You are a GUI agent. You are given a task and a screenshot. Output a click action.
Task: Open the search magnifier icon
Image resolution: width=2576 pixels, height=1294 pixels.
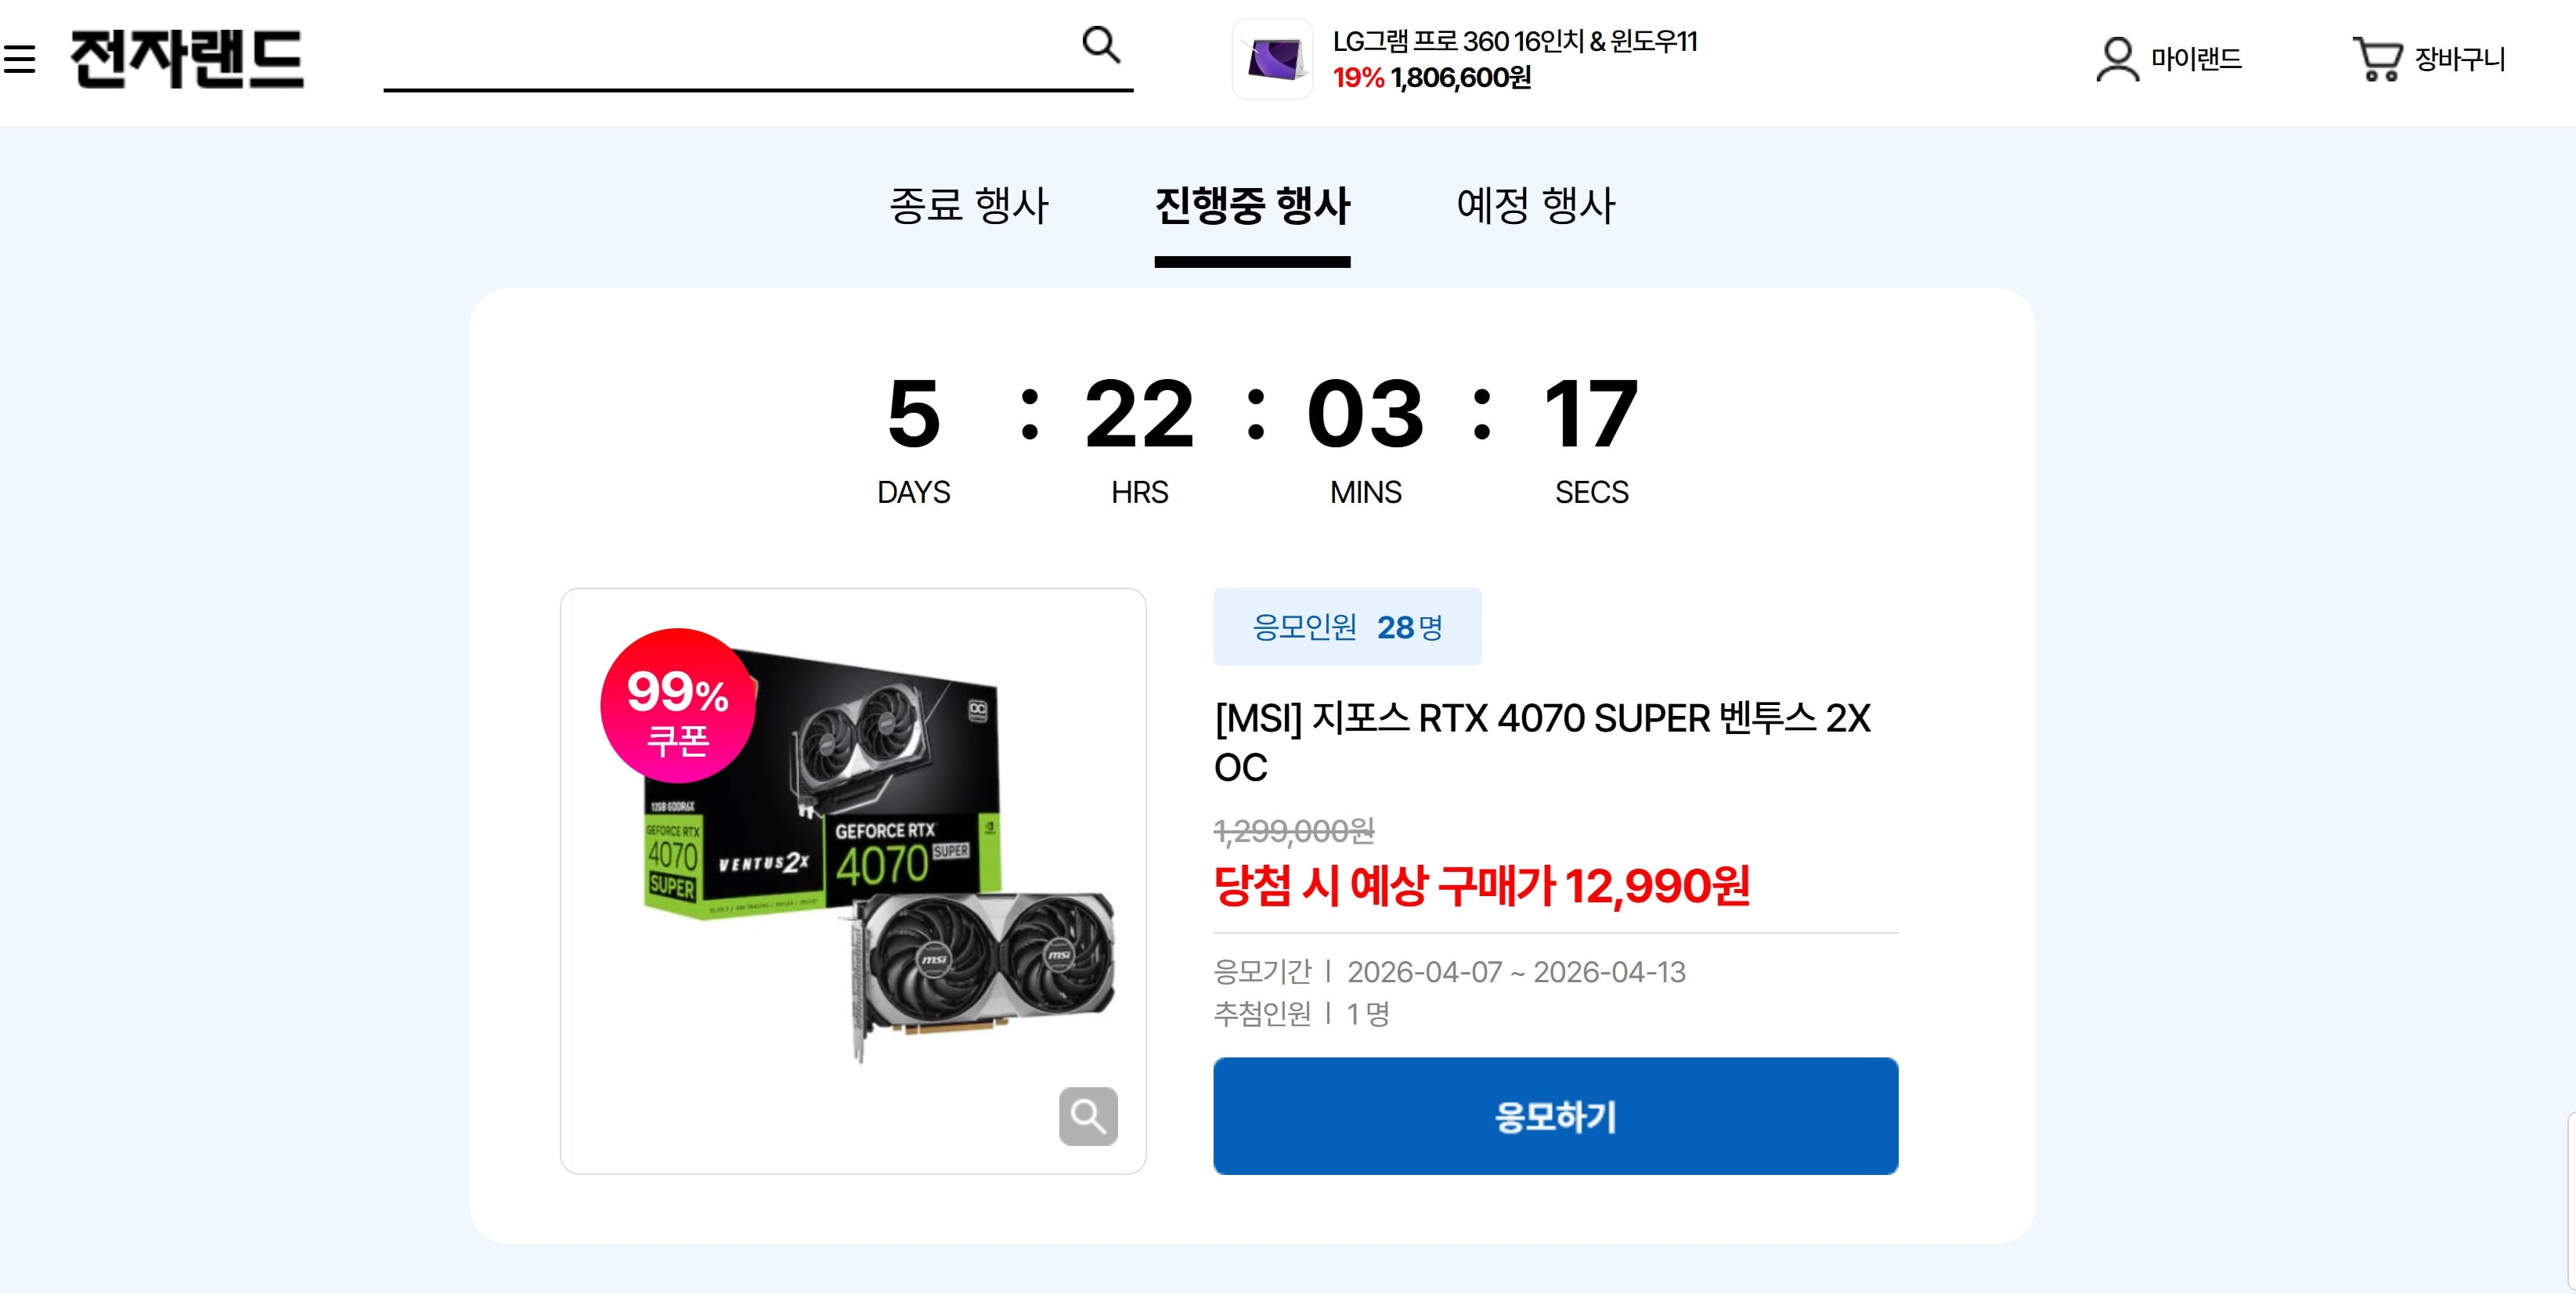1101,45
